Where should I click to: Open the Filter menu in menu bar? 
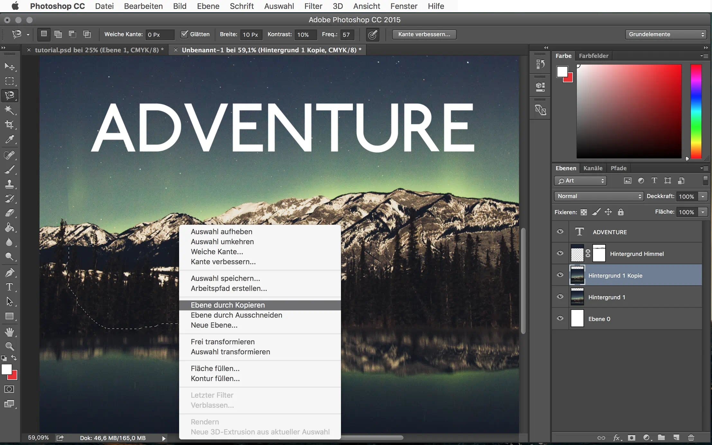[x=313, y=6]
